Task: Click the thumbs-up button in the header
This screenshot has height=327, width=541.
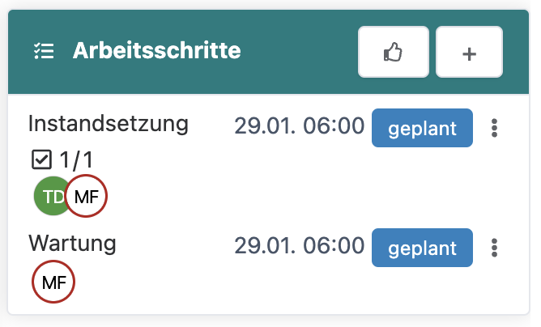Action: click(393, 52)
